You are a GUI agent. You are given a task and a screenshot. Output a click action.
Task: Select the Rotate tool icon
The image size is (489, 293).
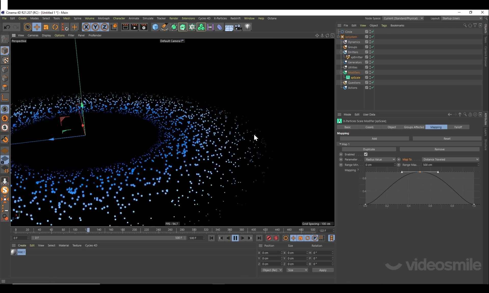tap(55, 27)
